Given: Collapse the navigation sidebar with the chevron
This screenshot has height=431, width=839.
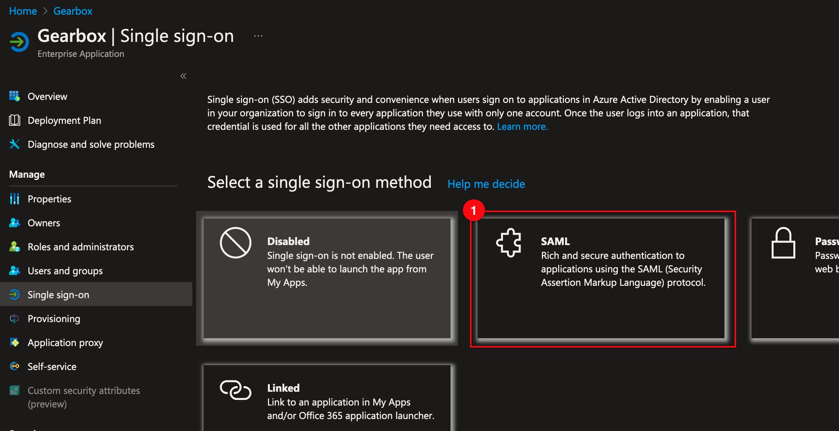Looking at the screenshot, I should click(183, 76).
